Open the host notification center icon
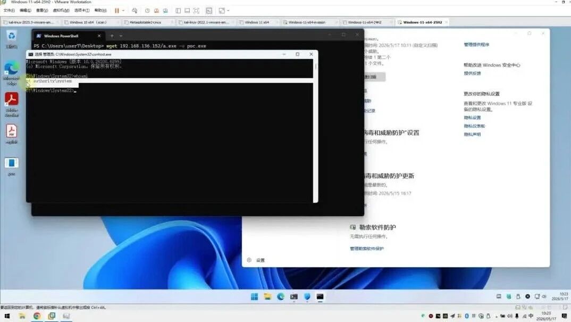The image size is (571, 322). pos(565,316)
